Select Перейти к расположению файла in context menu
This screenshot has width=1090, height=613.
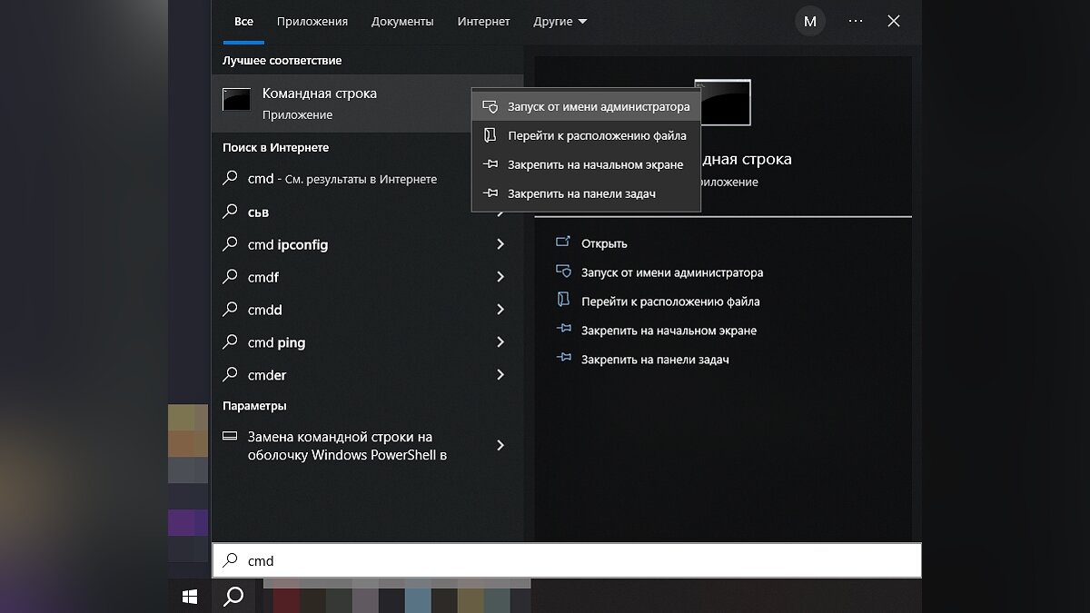point(597,135)
